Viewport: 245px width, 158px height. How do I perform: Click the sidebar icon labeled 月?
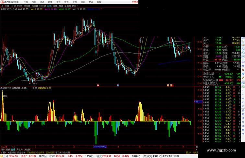[243, 118]
